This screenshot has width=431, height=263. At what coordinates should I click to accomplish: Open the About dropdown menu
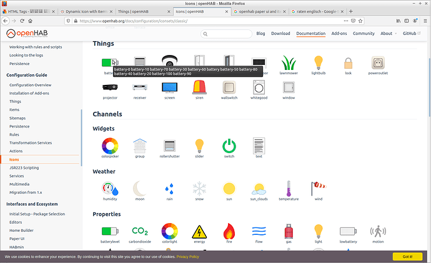[389, 33]
